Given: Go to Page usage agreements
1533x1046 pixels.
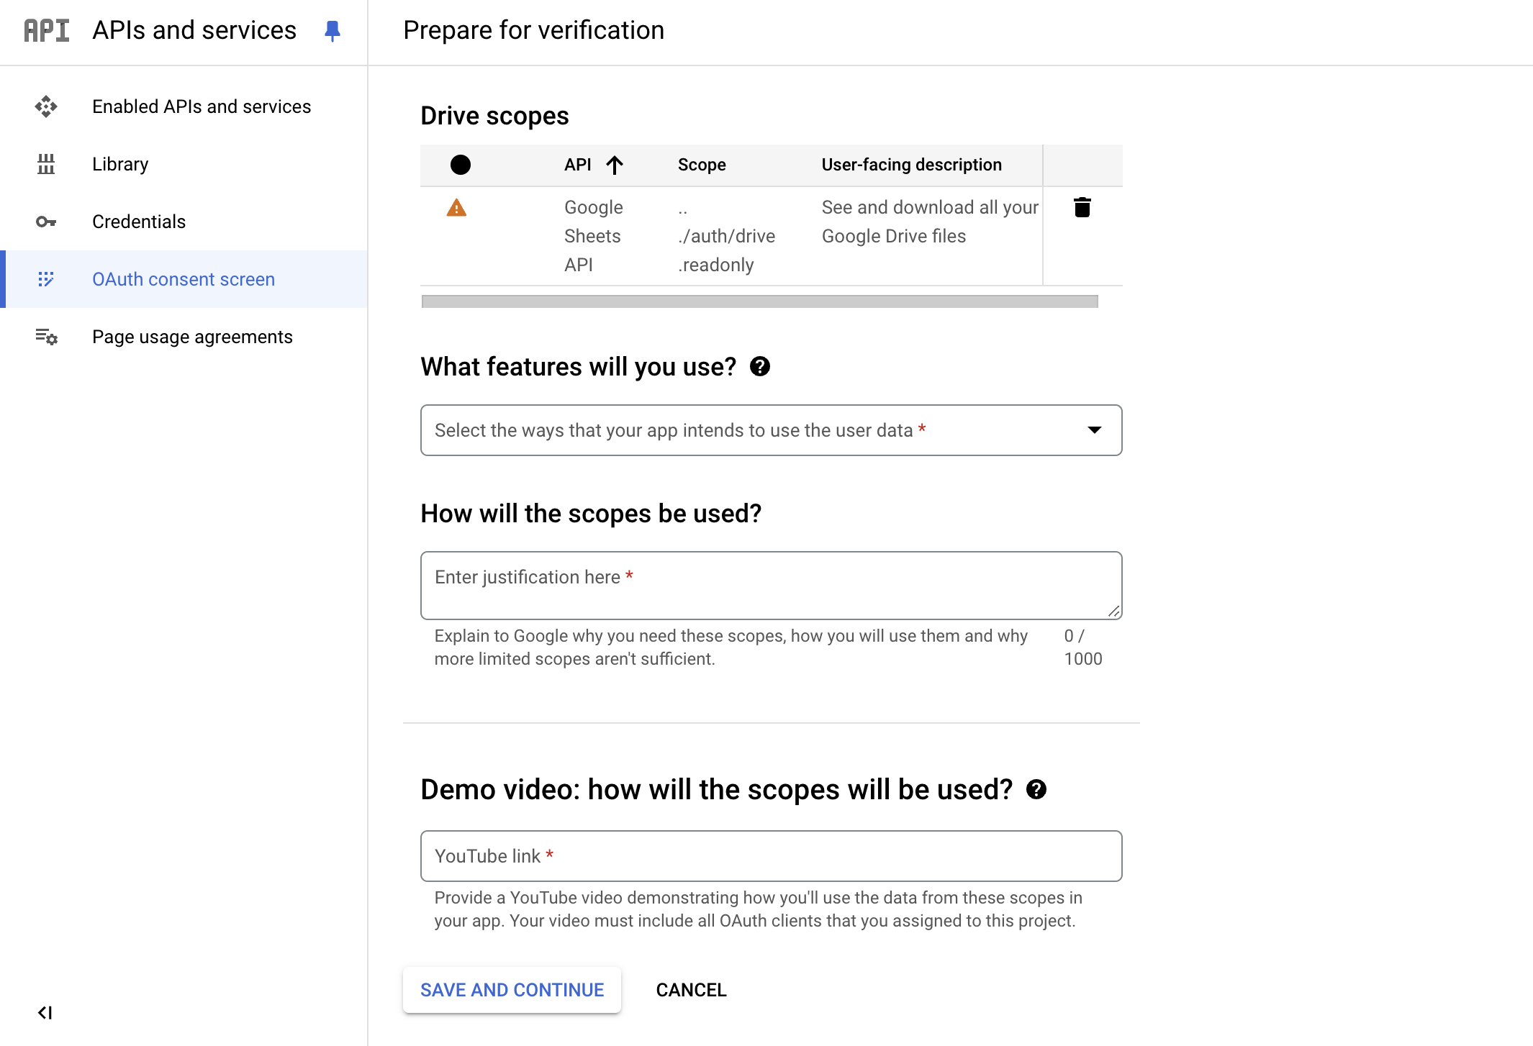Looking at the screenshot, I should tap(192, 337).
